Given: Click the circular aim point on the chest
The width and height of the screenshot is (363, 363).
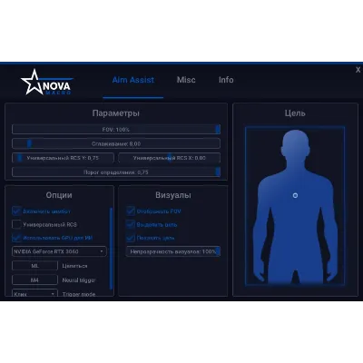Looking at the screenshot, I should point(295,195).
